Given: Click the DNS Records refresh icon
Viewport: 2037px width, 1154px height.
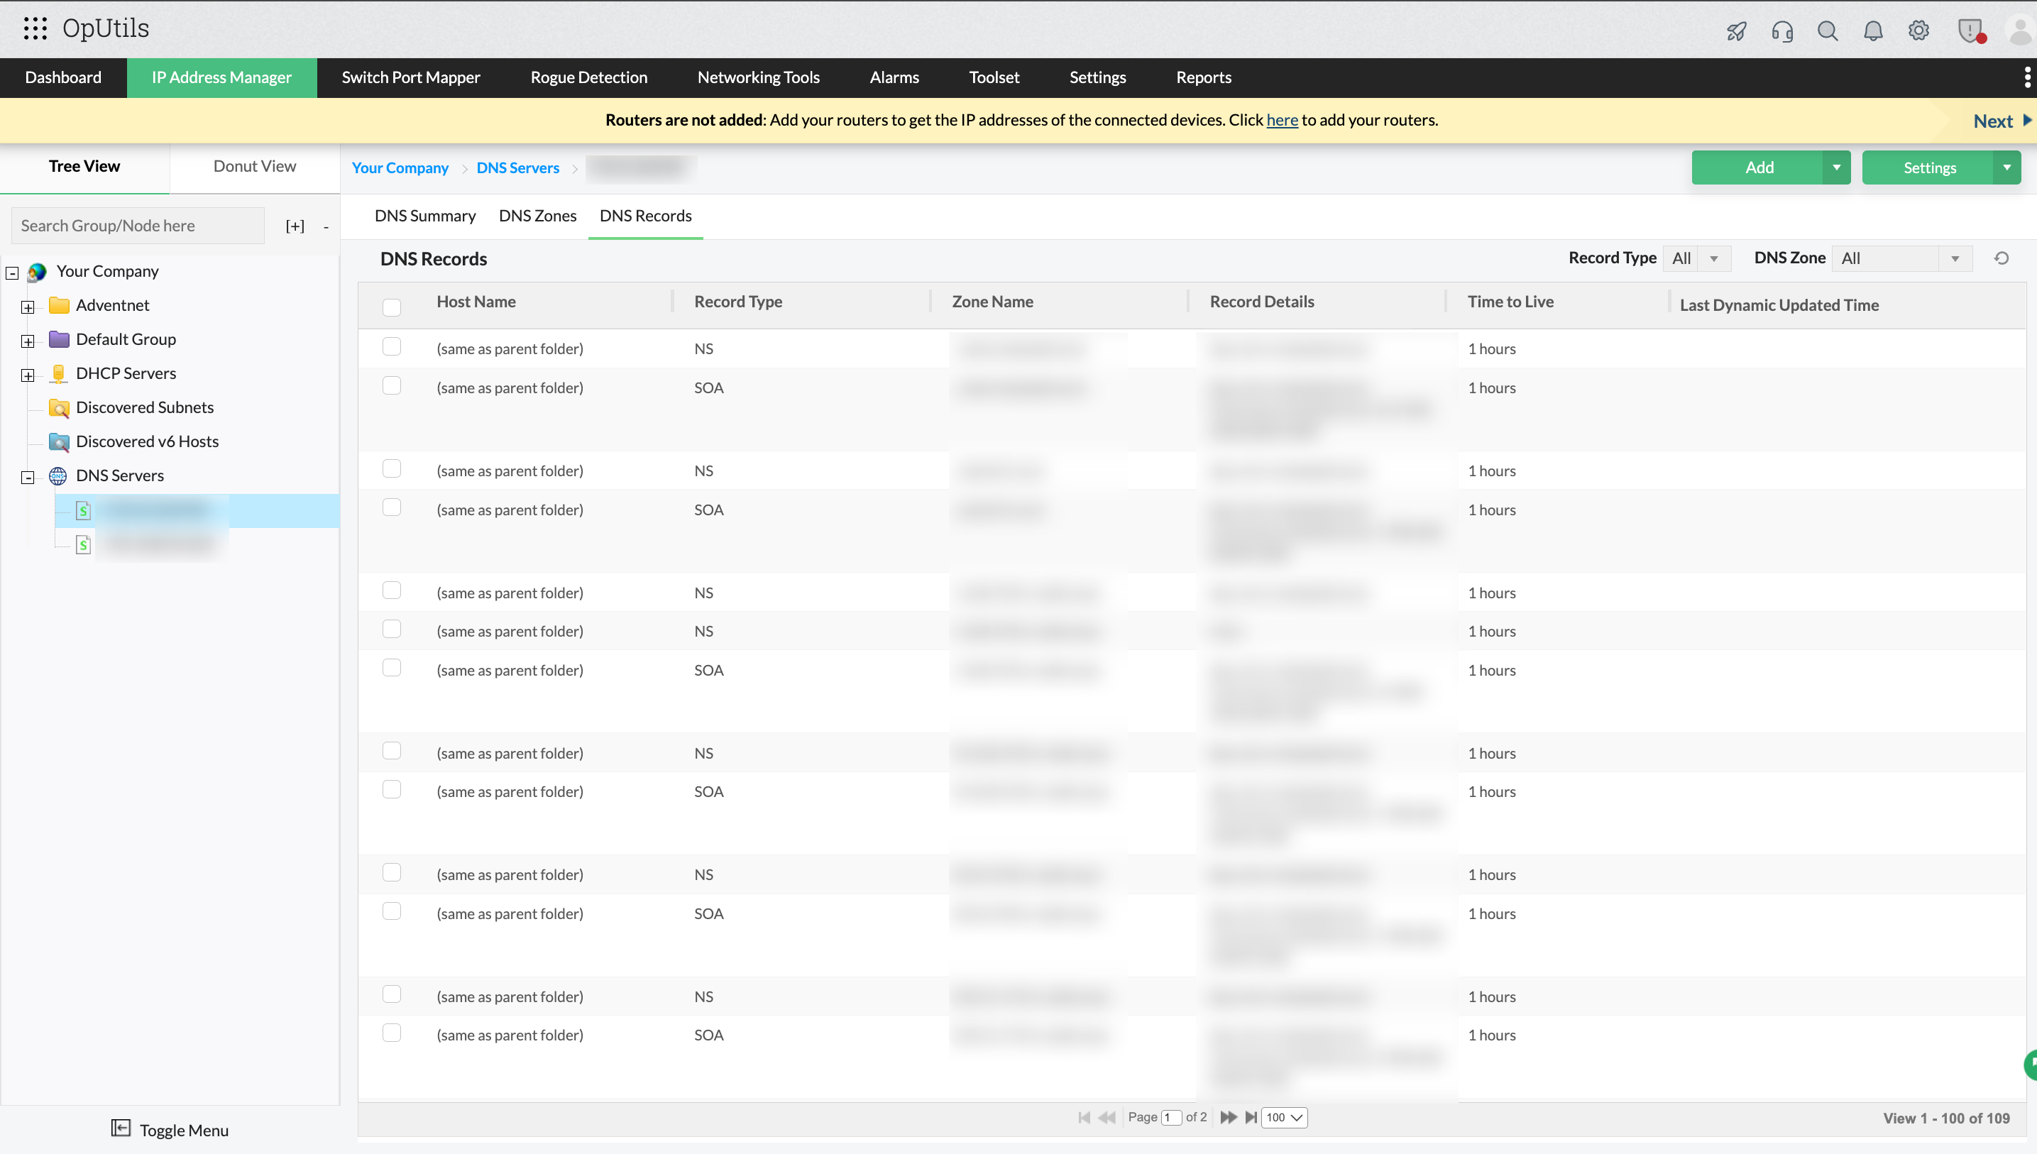Looking at the screenshot, I should [x=2001, y=258].
